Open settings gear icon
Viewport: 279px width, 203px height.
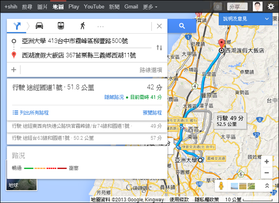click(x=271, y=7)
